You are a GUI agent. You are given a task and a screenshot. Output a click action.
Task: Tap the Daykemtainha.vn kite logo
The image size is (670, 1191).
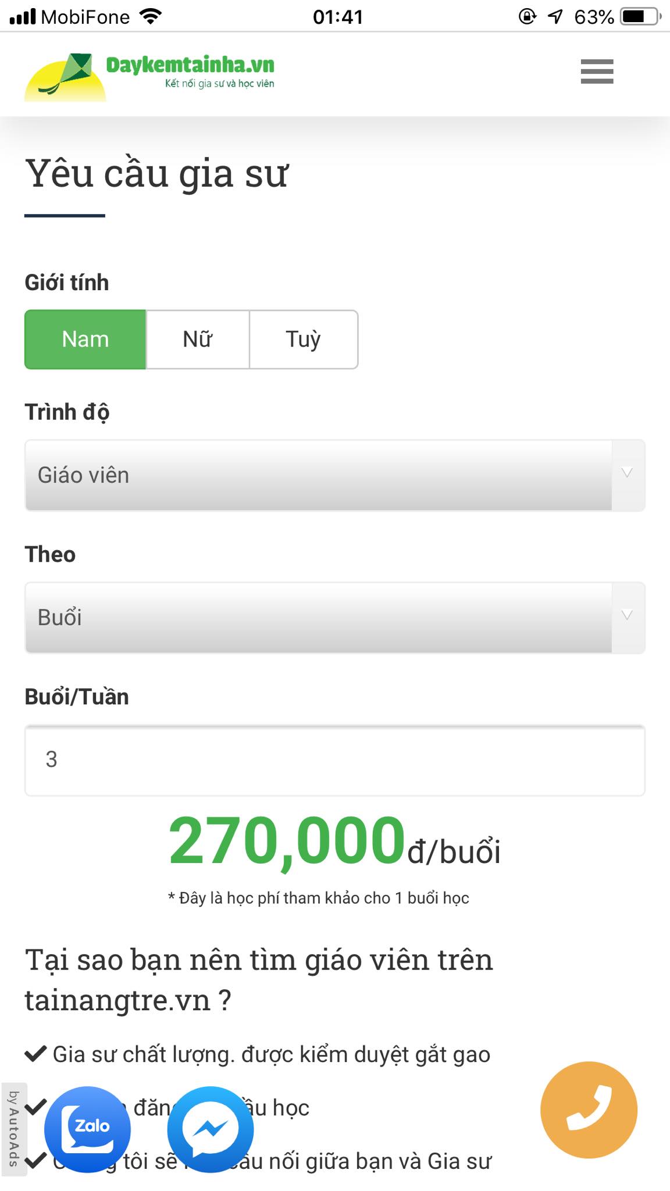(x=65, y=77)
